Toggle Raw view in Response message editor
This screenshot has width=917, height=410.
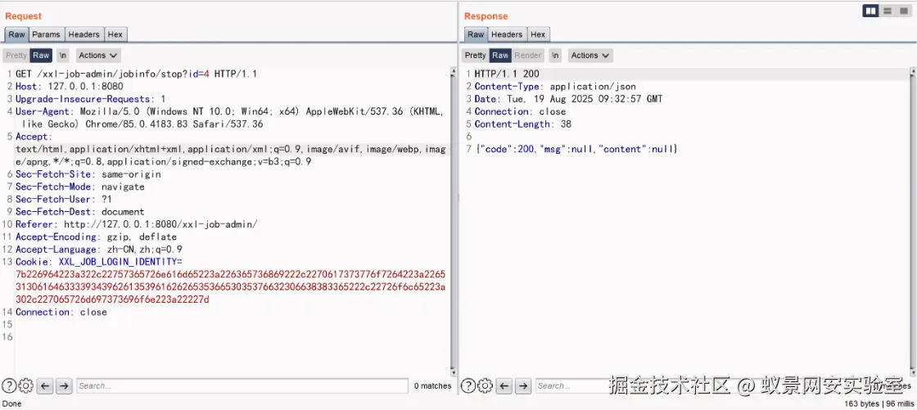click(x=500, y=56)
